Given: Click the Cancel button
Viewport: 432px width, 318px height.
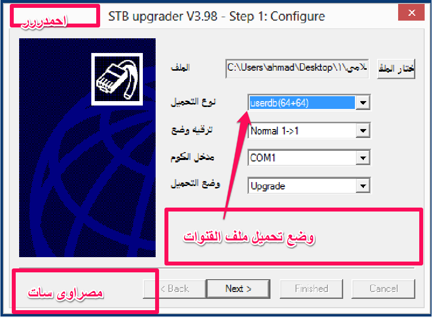Looking at the screenshot, I should point(383,289).
